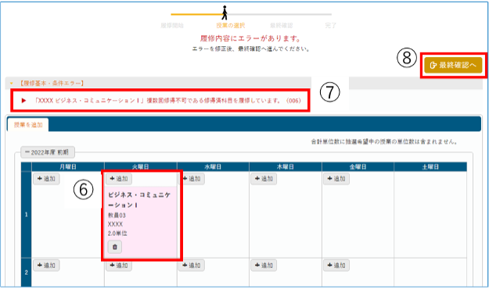Click the 履修内容にエラーがあります heading
This screenshot has width=489, height=289.
pyautogui.click(x=250, y=38)
